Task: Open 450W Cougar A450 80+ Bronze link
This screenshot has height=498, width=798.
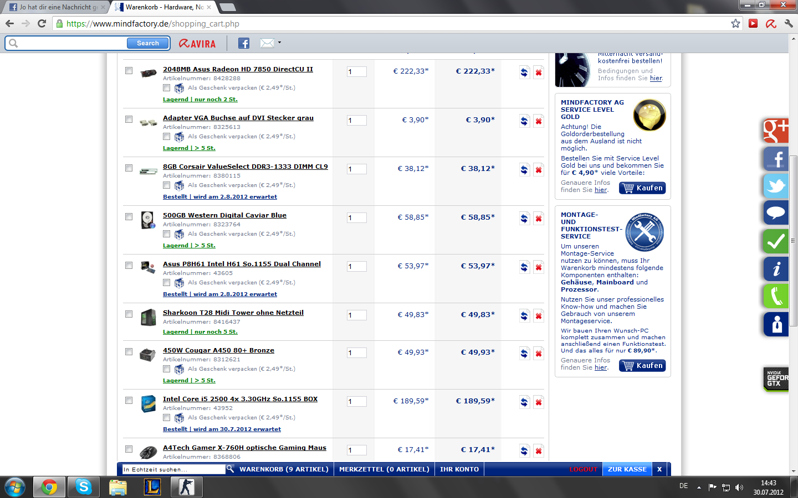Action: pos(218,350)
